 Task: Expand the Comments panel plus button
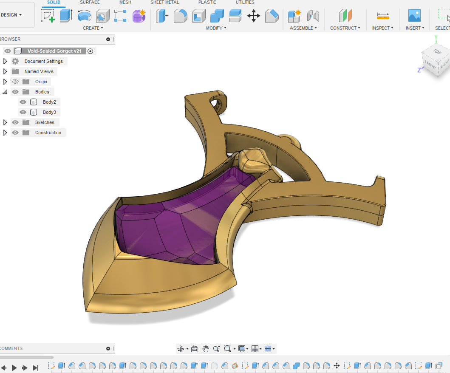point(108,349)
